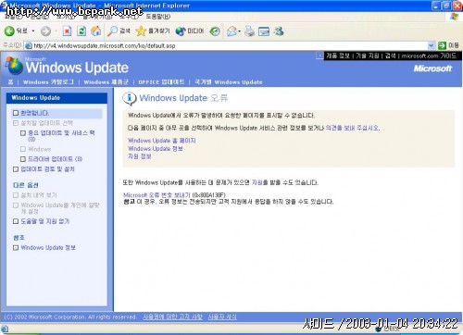
Task: Open the Windows 제품군 navigation link
Action: 106,82
